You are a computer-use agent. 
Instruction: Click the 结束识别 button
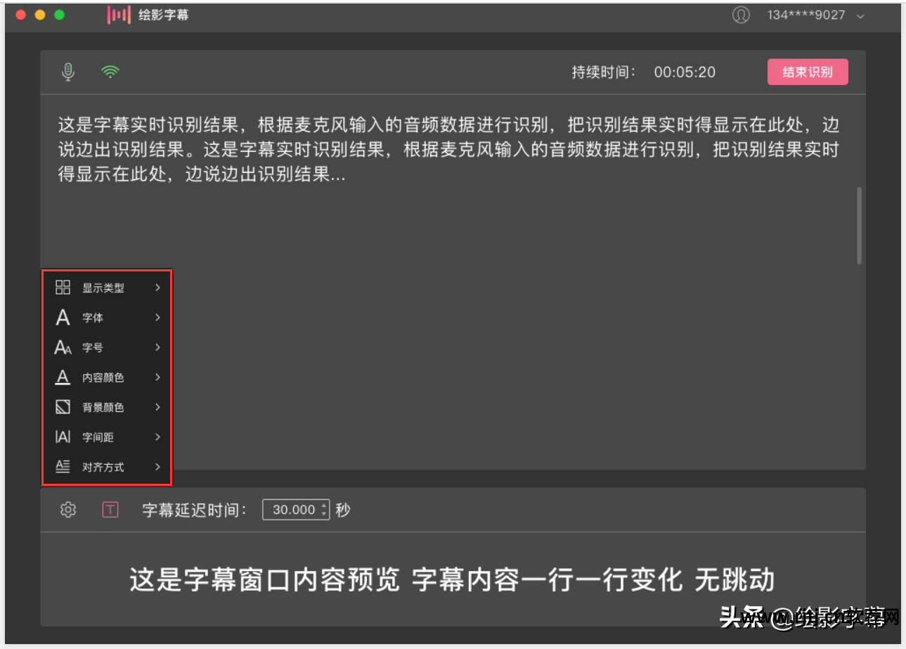coord(808,72)
